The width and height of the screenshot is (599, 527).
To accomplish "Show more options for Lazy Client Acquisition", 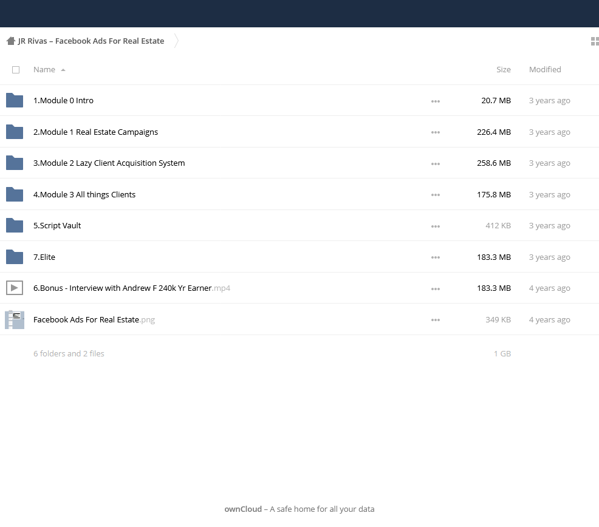I will click(436, 164).
